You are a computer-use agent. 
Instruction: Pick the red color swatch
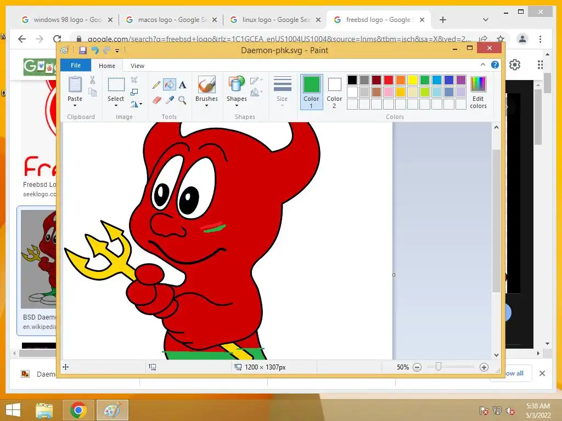[x=389, y=80]
